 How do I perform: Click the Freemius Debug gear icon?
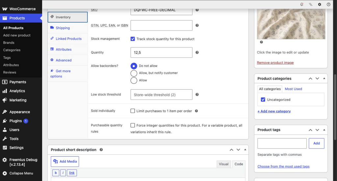click(x=5, y=160)
